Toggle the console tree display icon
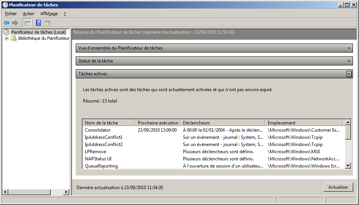359x205 pixels. [27, 23]
